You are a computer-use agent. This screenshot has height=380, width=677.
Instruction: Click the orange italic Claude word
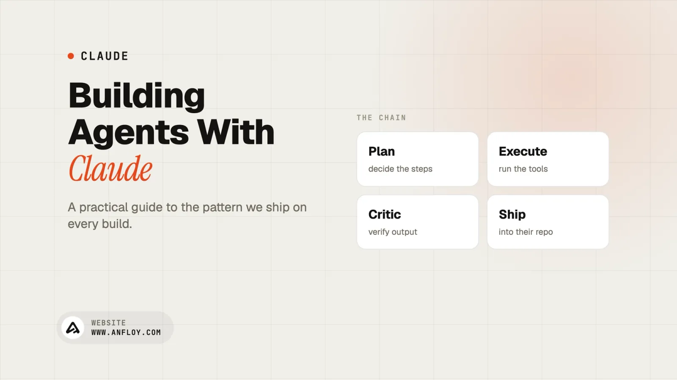point(110,168)
